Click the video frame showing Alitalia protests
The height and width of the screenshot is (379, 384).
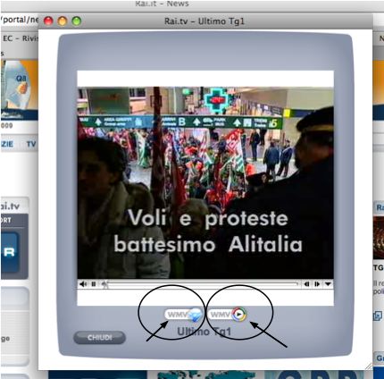(205, 182)
